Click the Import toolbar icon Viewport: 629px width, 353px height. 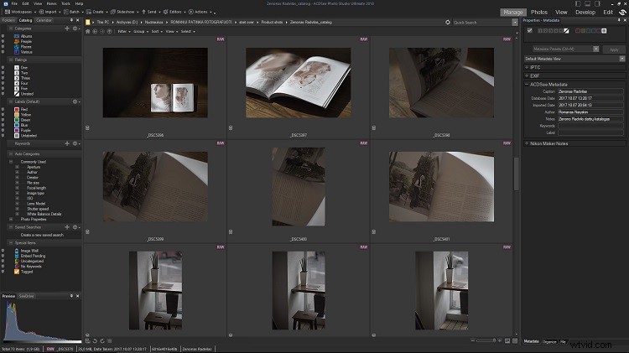click(41, 12)
